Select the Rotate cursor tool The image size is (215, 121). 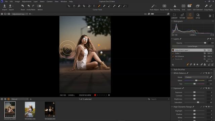point(89,6)
